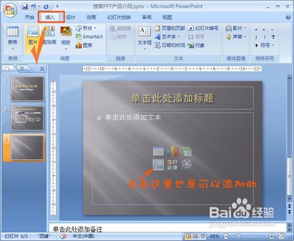The height and width of the screenshot is (241, 294).
Task: Customize the quick access toolbar dropdown
Action: click(x=58, y=6)
